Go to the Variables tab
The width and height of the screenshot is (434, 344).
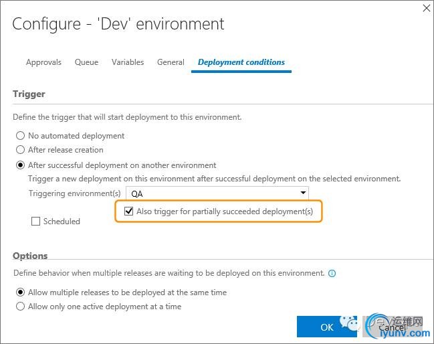coord(128,62)
